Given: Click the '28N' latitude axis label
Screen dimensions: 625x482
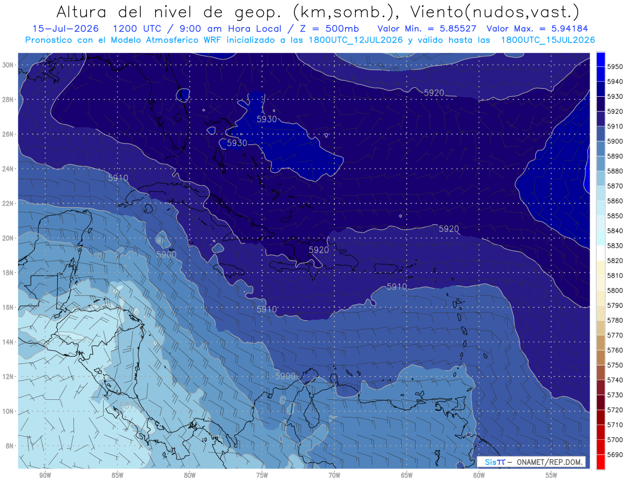Looking at the screenshot, I should click(8, 99).
